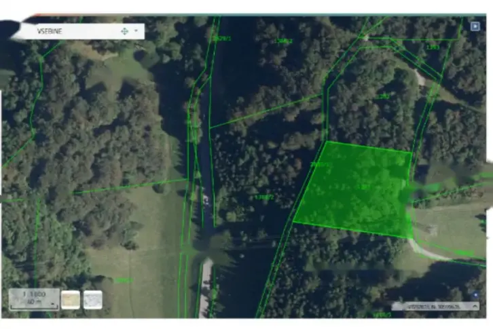Click the coordinate readout text at bottom right

(434, 306)
